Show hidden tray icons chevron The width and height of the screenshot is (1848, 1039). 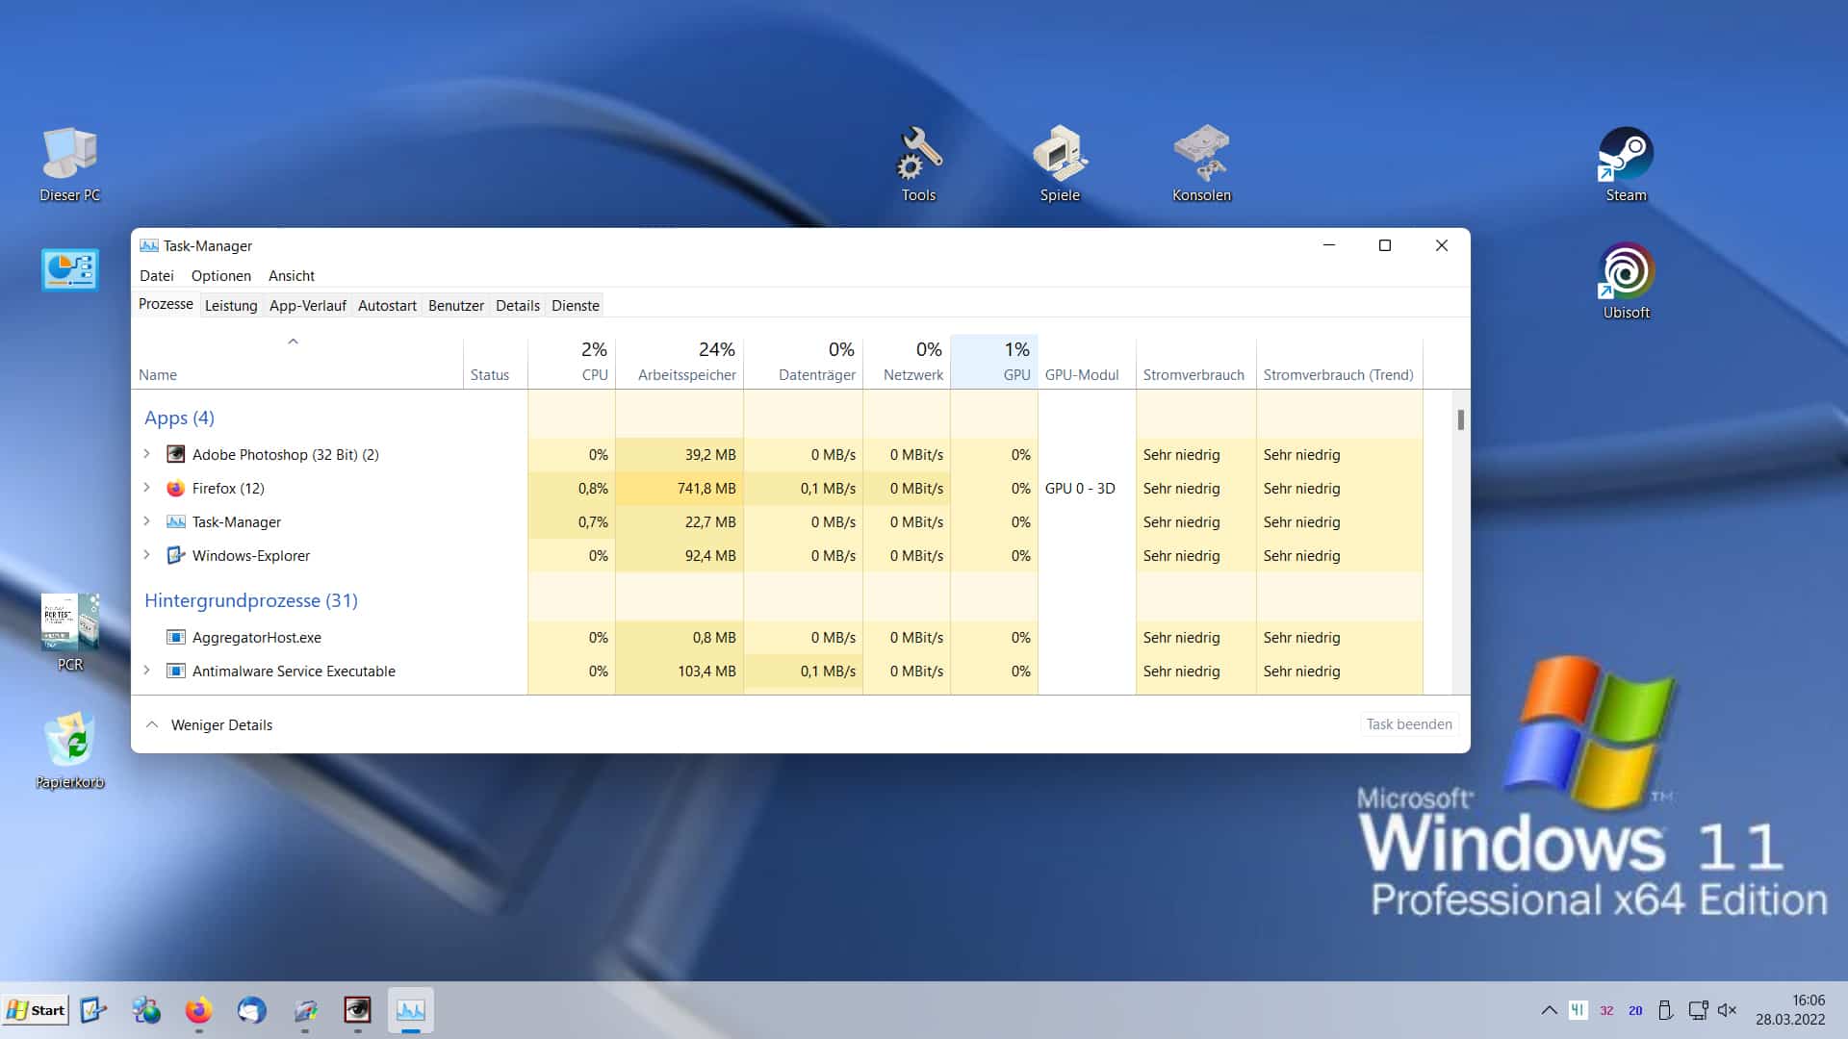click(1549, 1010)
